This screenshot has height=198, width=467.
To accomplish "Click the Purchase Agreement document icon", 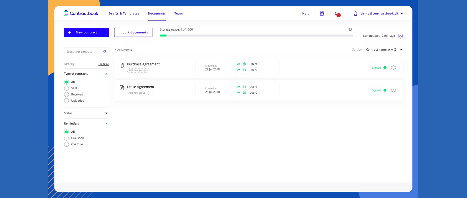I will [x=122, y=65].
